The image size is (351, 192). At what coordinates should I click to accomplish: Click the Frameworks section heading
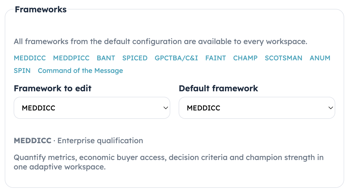coord(40,9)
